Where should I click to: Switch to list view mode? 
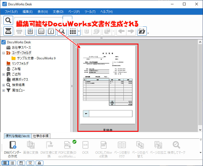[x=12, y=163]
